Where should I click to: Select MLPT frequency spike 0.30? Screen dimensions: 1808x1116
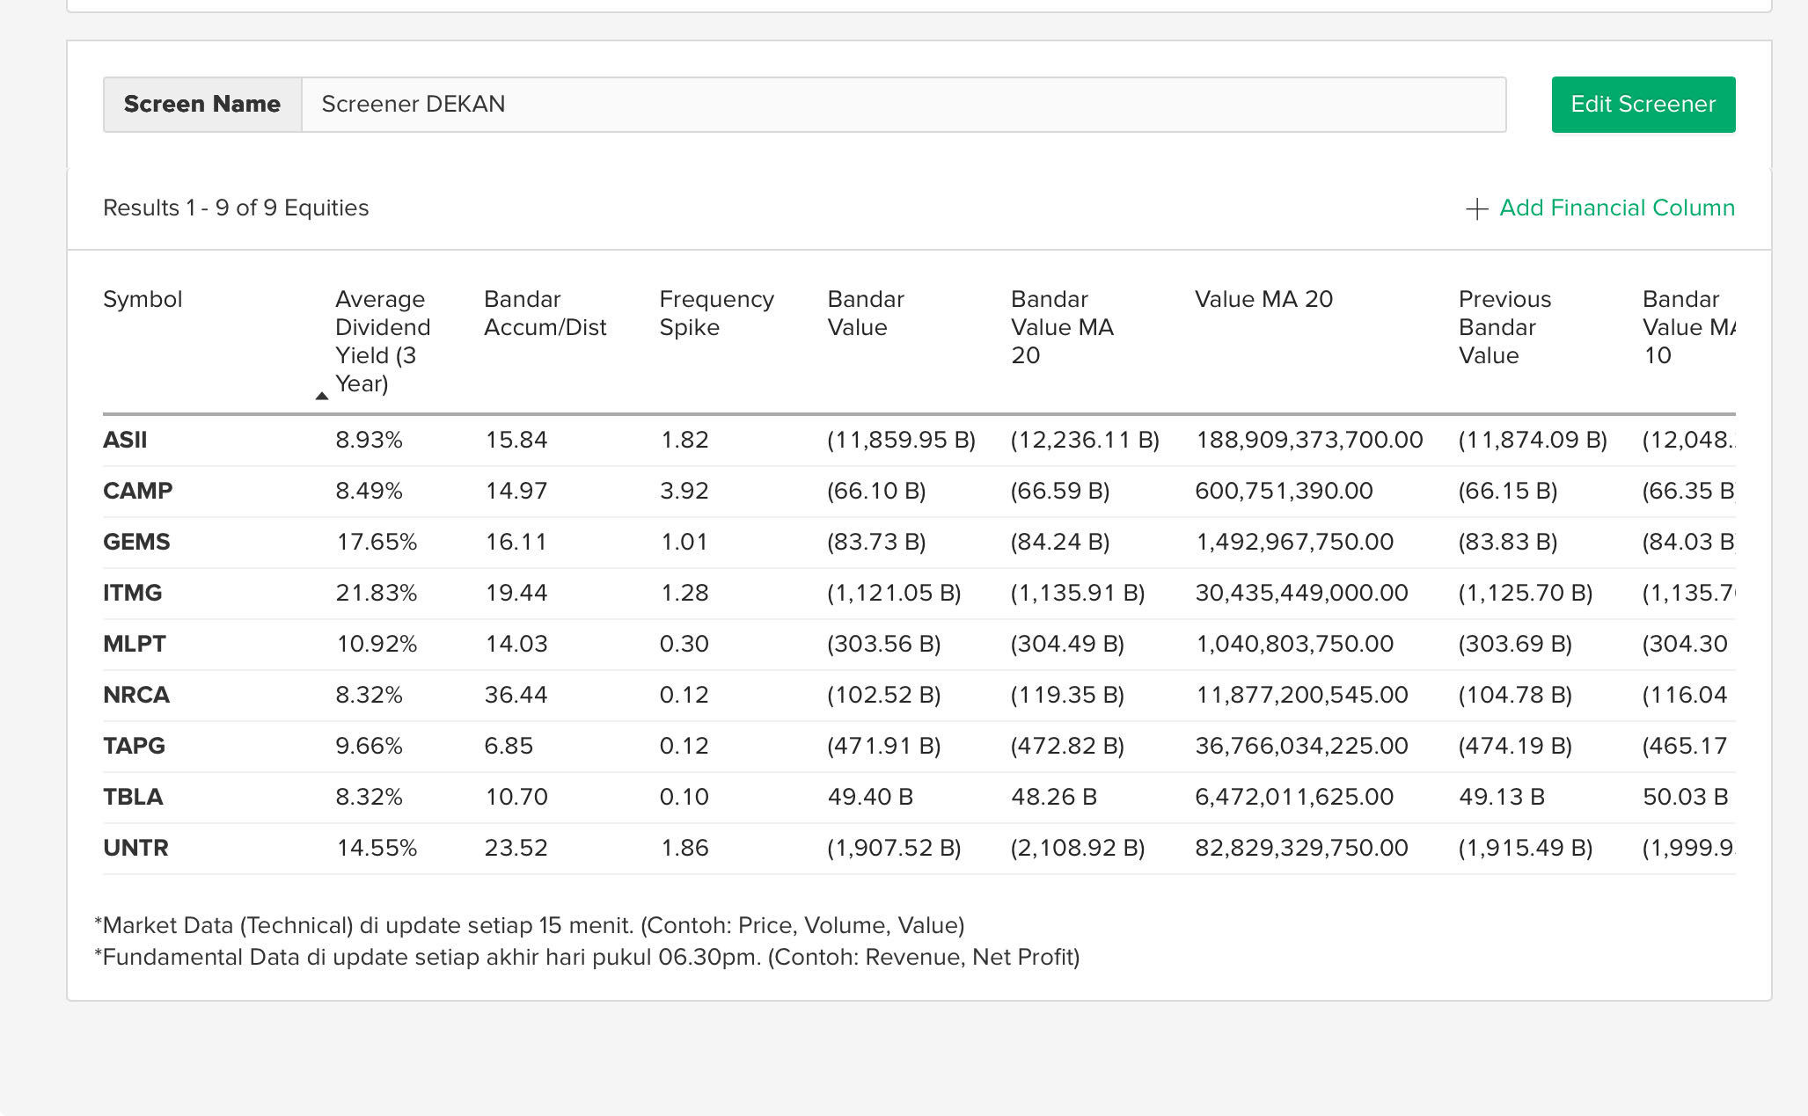click(684, 644)
